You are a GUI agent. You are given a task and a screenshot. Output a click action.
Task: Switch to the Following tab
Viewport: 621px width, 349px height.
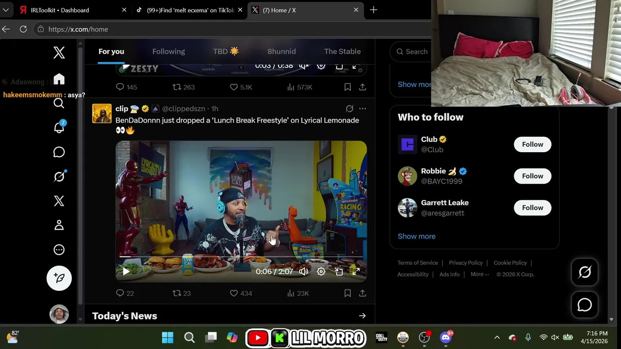coord(168,51)
